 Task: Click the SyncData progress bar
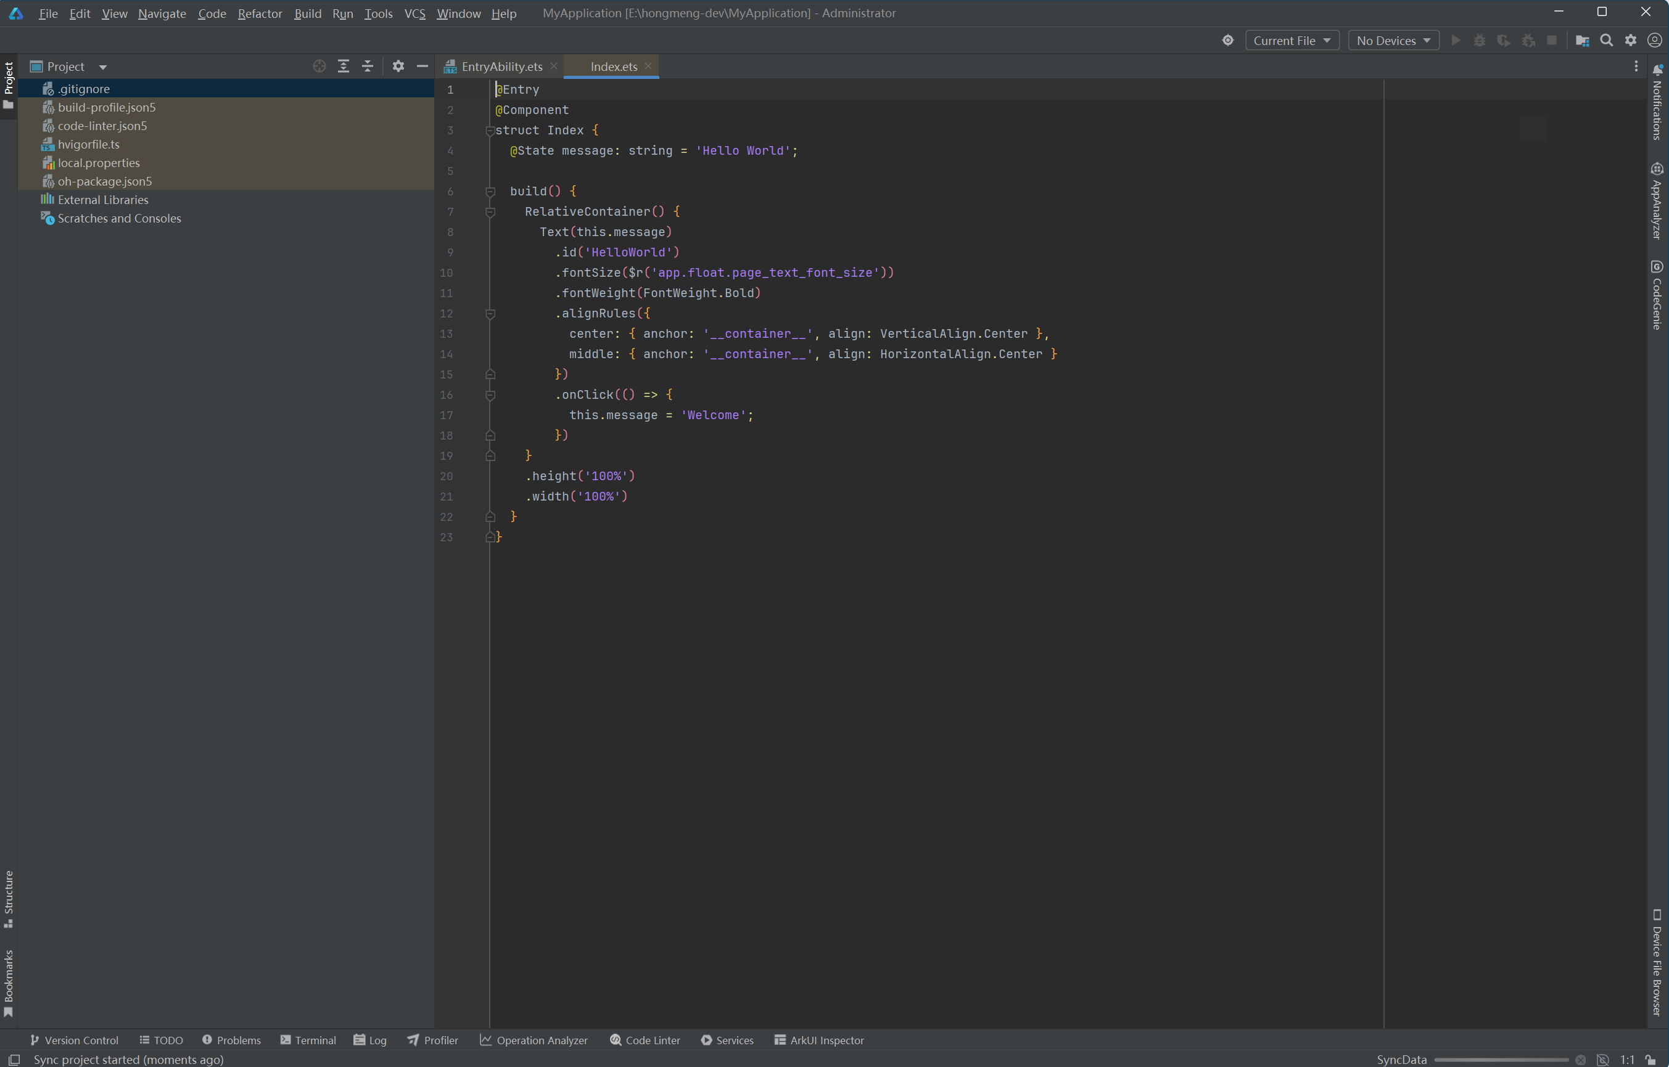point(1501,1060)
